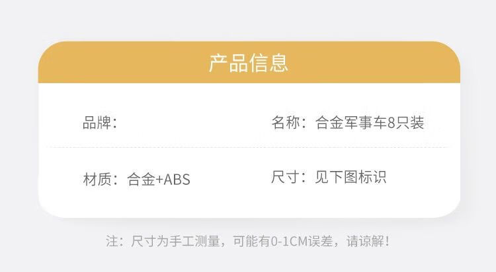Viewport: 496px width, 272px height.
Task: Click the plus sign in 合金+ABS
Action: (159, 180)
